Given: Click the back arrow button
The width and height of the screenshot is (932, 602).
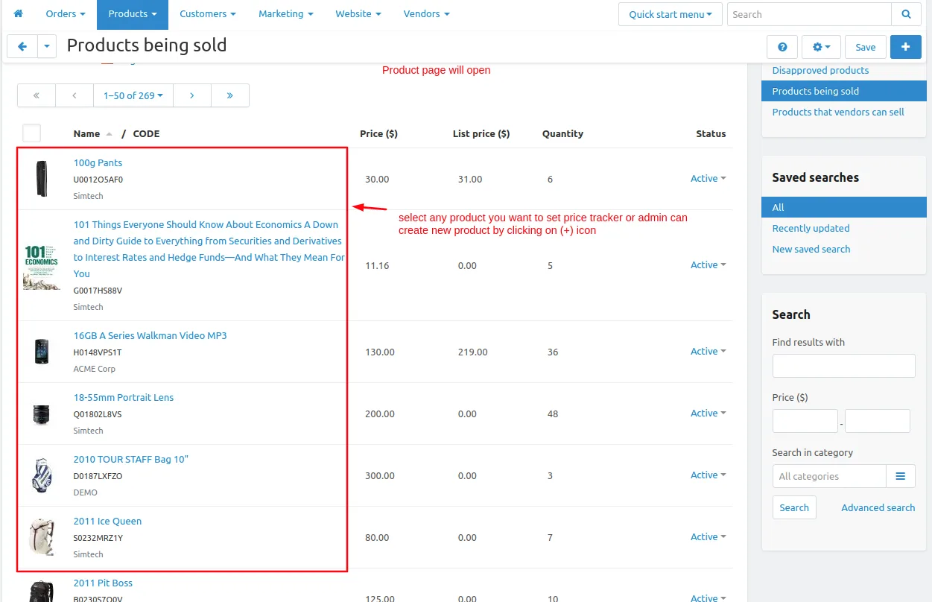Looking at the screenshot, I should point(22,46).
